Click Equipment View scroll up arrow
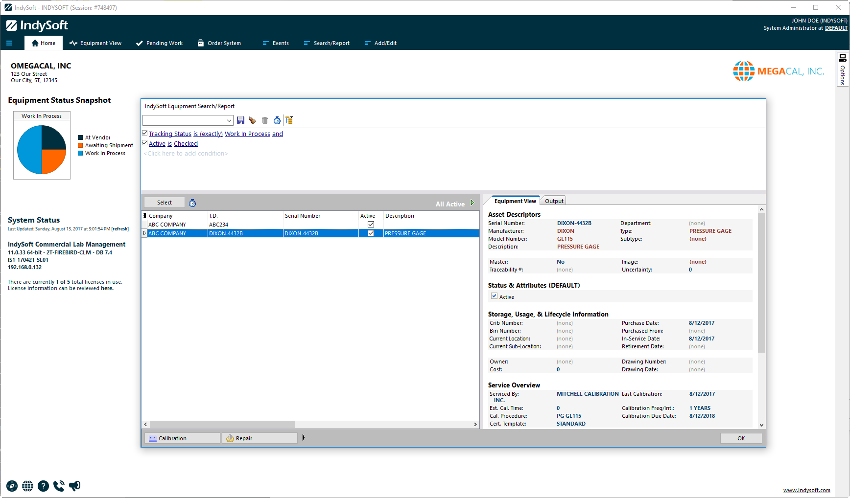The width and height of the screenshot is (850, 498). click(761, 209)
